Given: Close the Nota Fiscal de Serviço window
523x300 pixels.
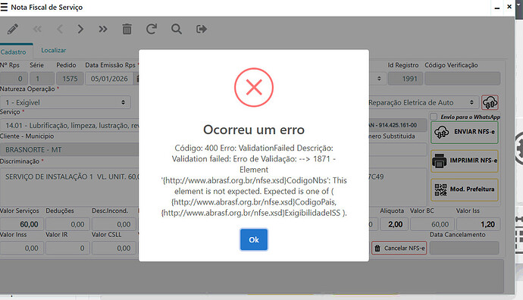Looking at the screenshot, I should pyautogui.click(x=509, y=6).
